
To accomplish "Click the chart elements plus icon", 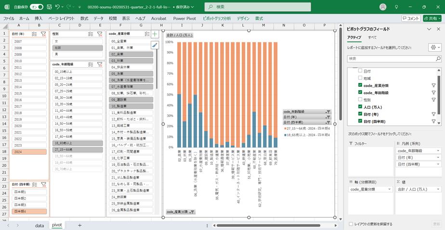I will click(x=155, y=34).
